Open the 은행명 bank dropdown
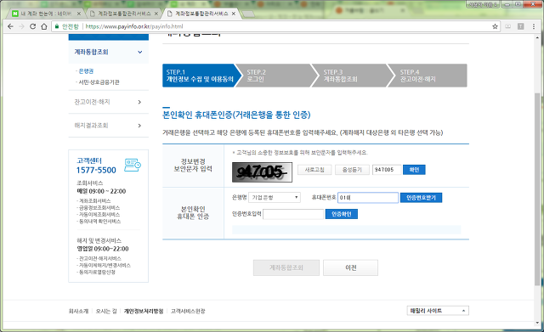This screenshot has width=544, height=332. click(x=274, y=198)
